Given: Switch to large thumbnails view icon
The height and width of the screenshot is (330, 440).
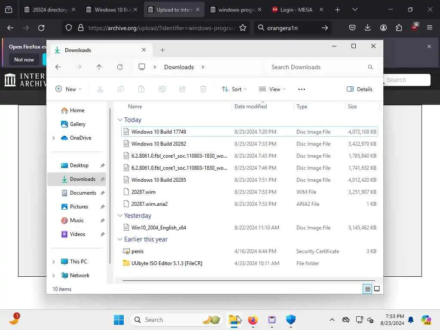Looking at the screenshot, I should coord(377,289).
